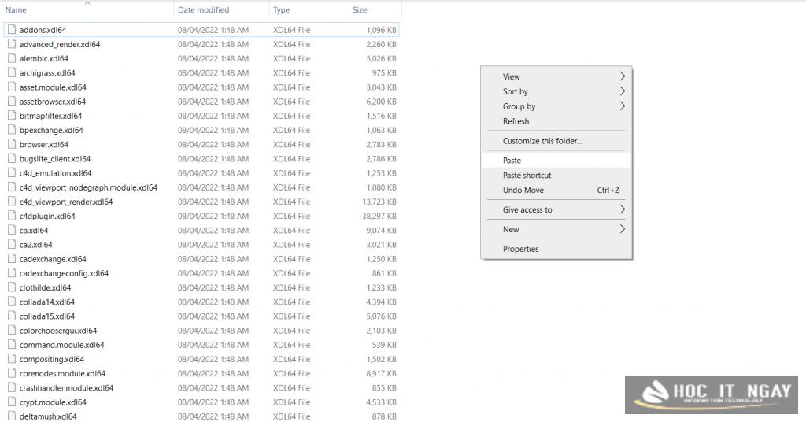Click the c4dplugin.xdl64 file icon
The height and width of the screenshot is (422, 806).
point(11,216)
